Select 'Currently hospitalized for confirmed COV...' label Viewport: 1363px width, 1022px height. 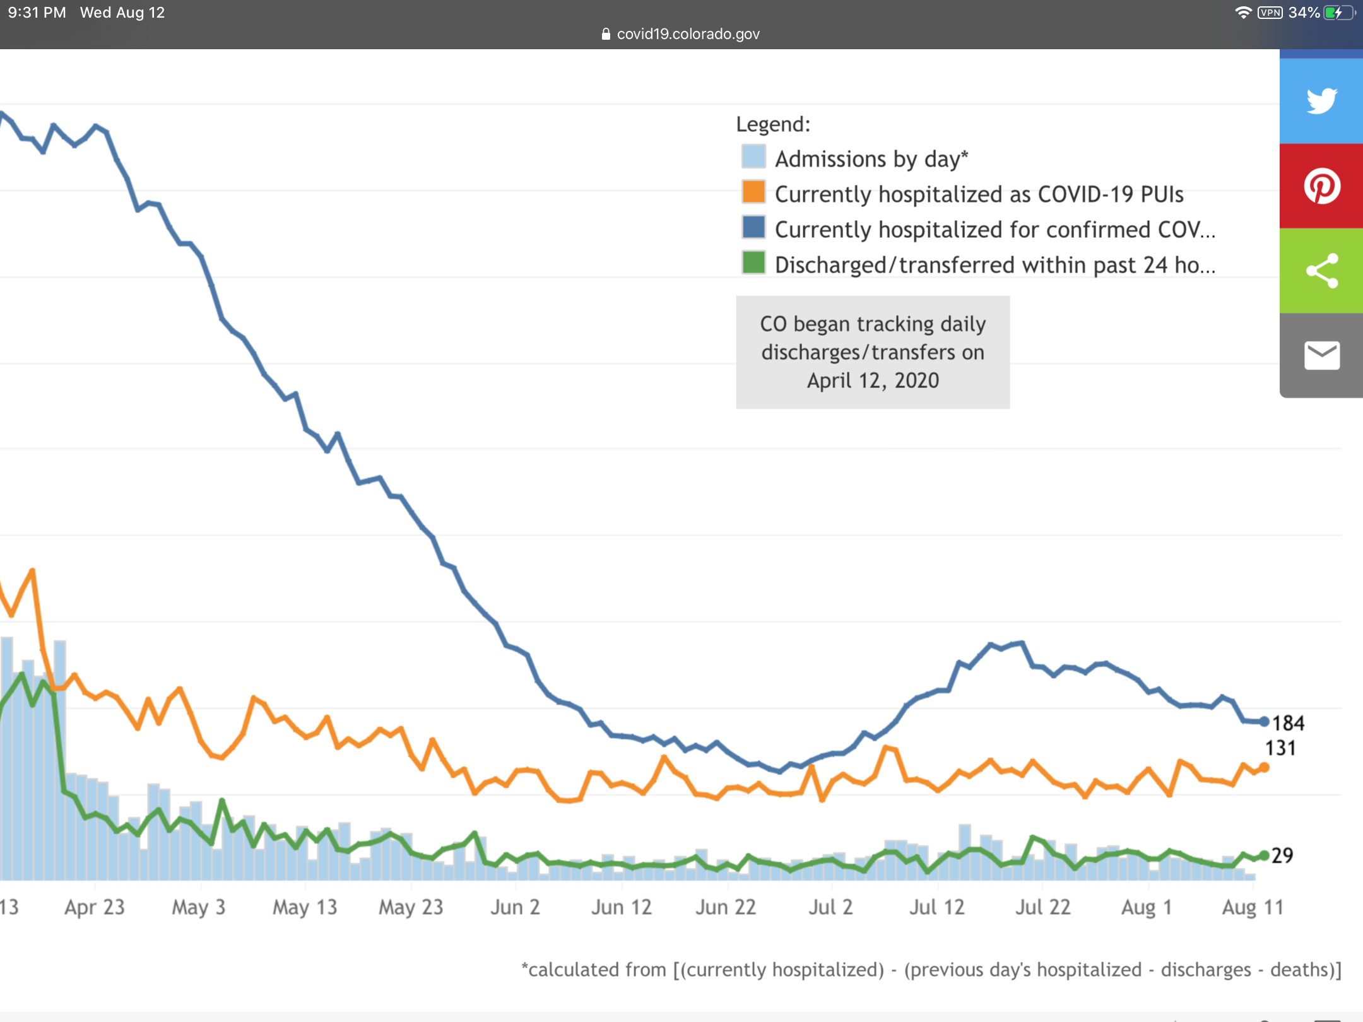(x=995, y=230)
